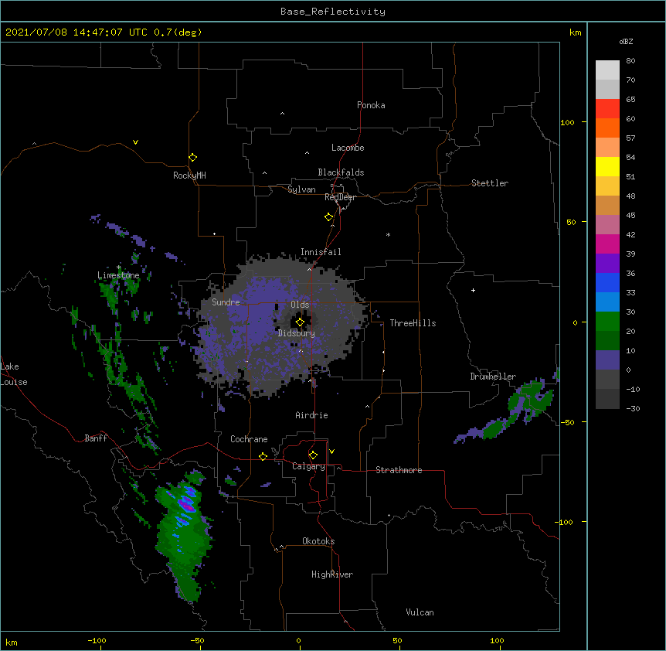The image size is (666, 651).
Task: Pick the light gray swatch between 80 and 70
Action: (607, 70)
